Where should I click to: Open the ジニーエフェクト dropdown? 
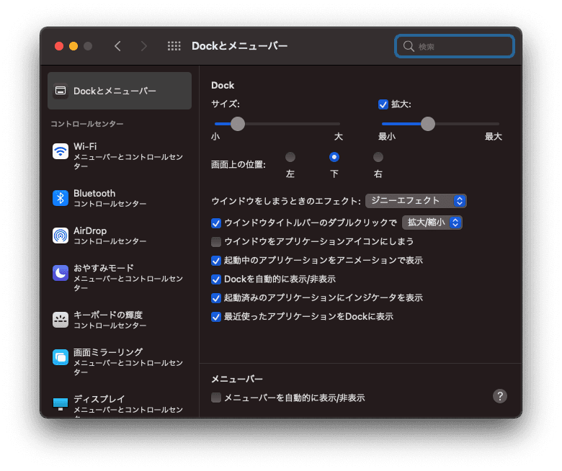click(x=416, y=201)
